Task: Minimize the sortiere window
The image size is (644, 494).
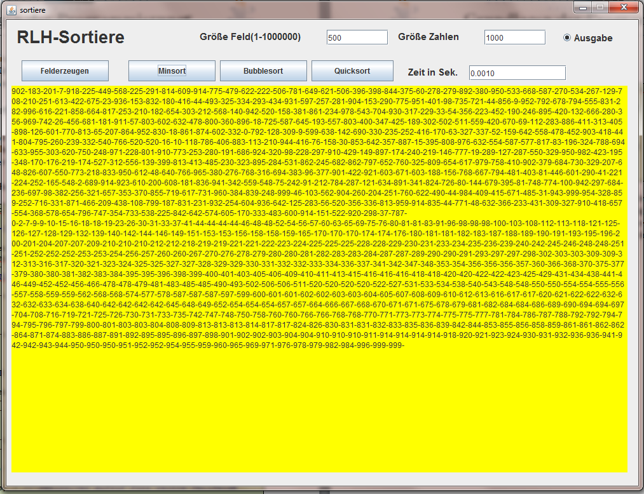Action: [x=584, y=7]
